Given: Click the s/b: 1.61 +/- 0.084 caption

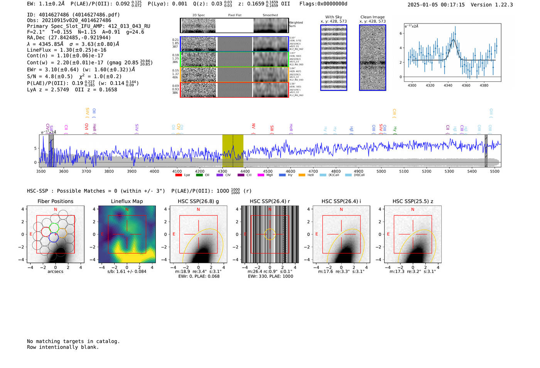Looking at the screenshot, I should pyautogui.click(x=127, y=271).
